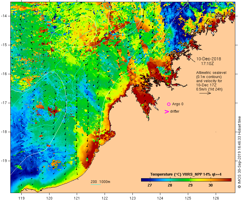Click the '0.5m/s (1kt 24h)' scale text
243x201 pixels.
[209, 89]
